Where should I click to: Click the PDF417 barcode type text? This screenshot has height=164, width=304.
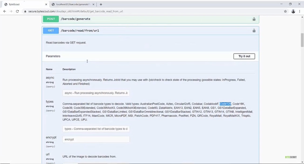tap(154, 116)
